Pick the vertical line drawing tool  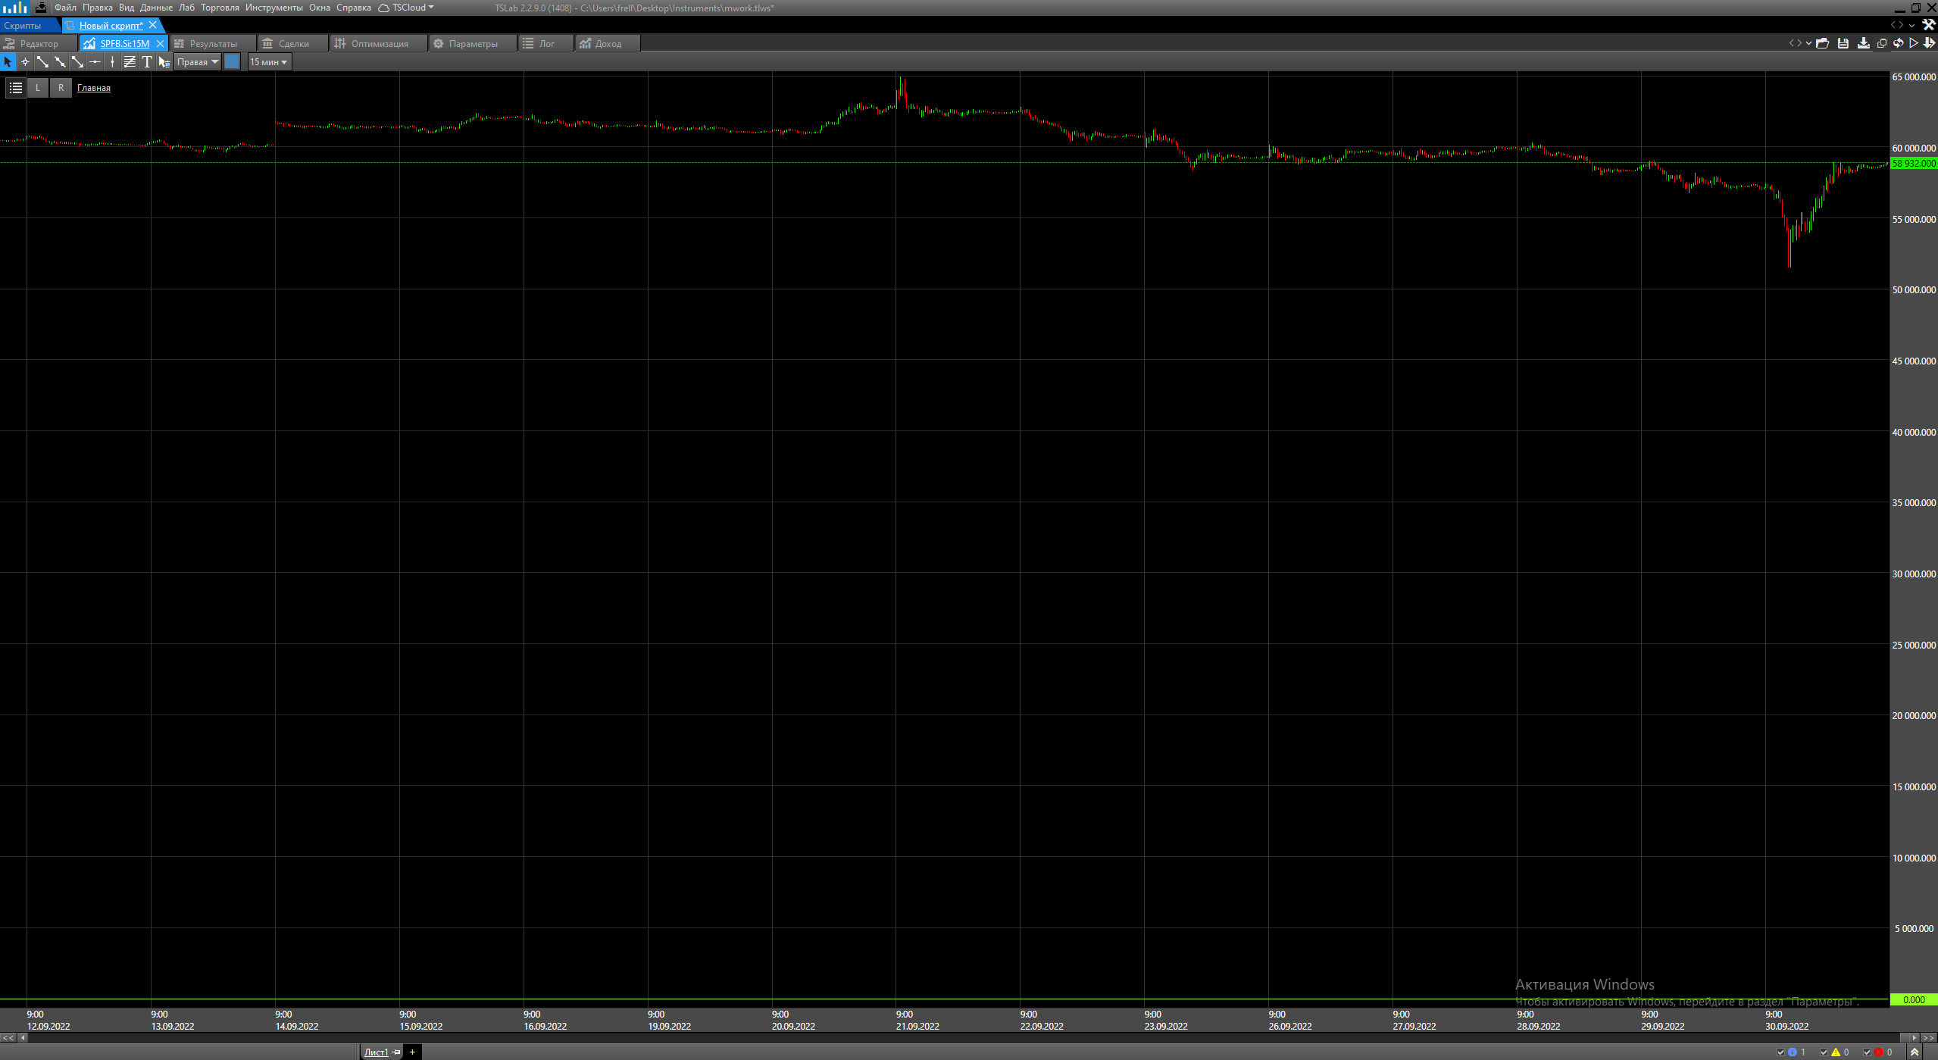click(112, 62)
